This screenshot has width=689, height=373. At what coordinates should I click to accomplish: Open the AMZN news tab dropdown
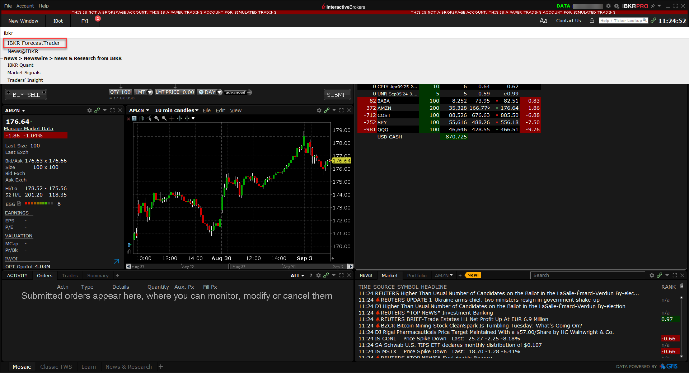(451, 275)
